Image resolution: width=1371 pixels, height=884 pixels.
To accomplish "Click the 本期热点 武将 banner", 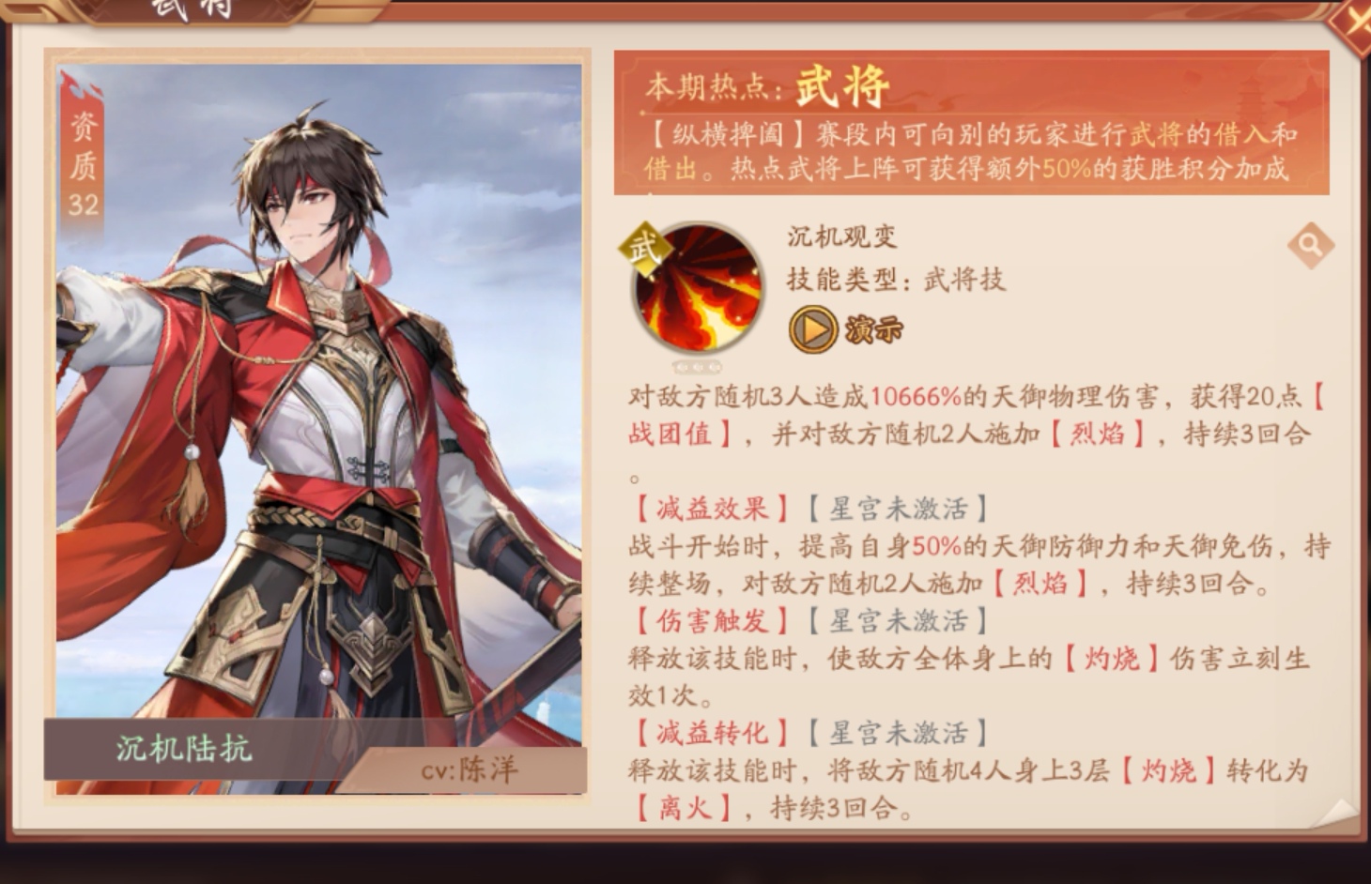I will click(x=972, y=123).
